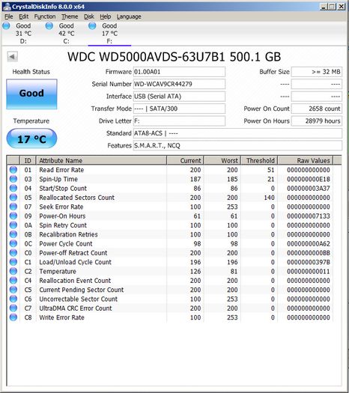The image size is (349, 393).
Task: Click raw value 000000003A37
Action: (x=309, y=189)
